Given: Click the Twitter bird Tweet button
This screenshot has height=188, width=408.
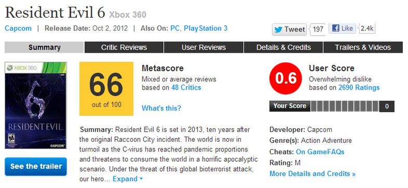Looking at the screenshot, I should (x=289, y=29).
